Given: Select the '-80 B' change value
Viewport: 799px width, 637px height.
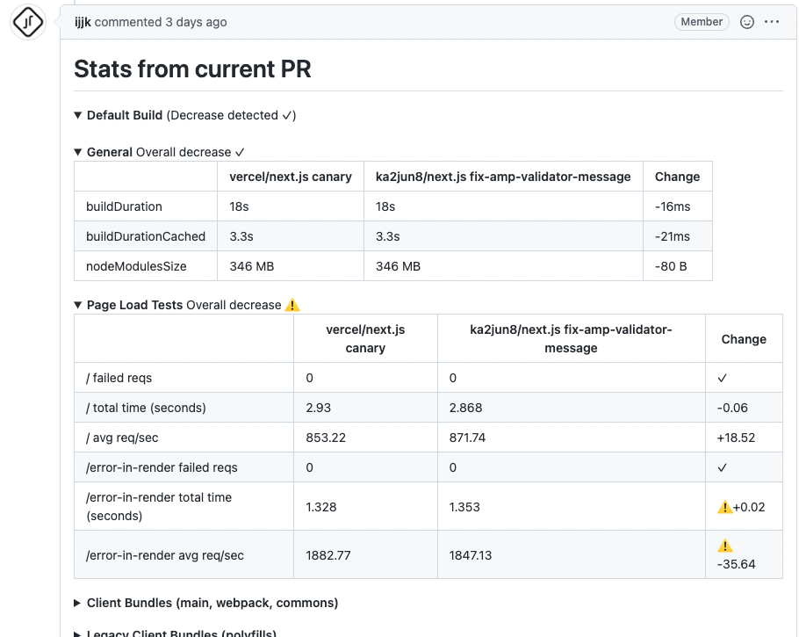Looking at the screenshot, I should click(x=671, y=266).
